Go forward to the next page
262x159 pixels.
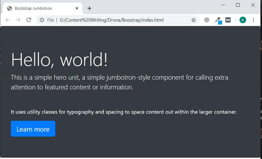(x=18, y=20)
